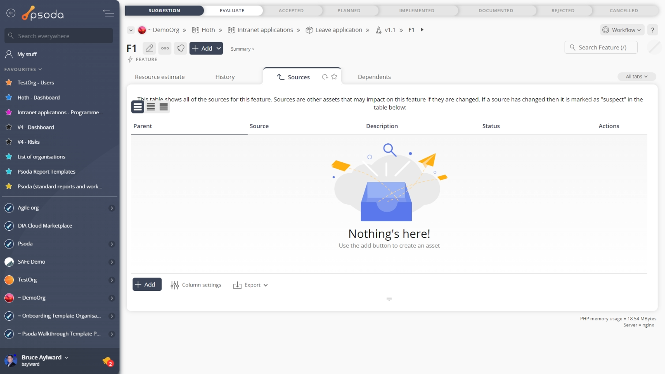Open TestOrg - Users favourite
Image resolution: width=665 pixels, height=374 pixels.
click(x=36, y=83)
